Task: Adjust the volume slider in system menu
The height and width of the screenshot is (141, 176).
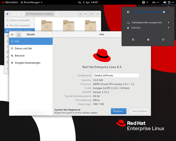Action: (151, 12)
